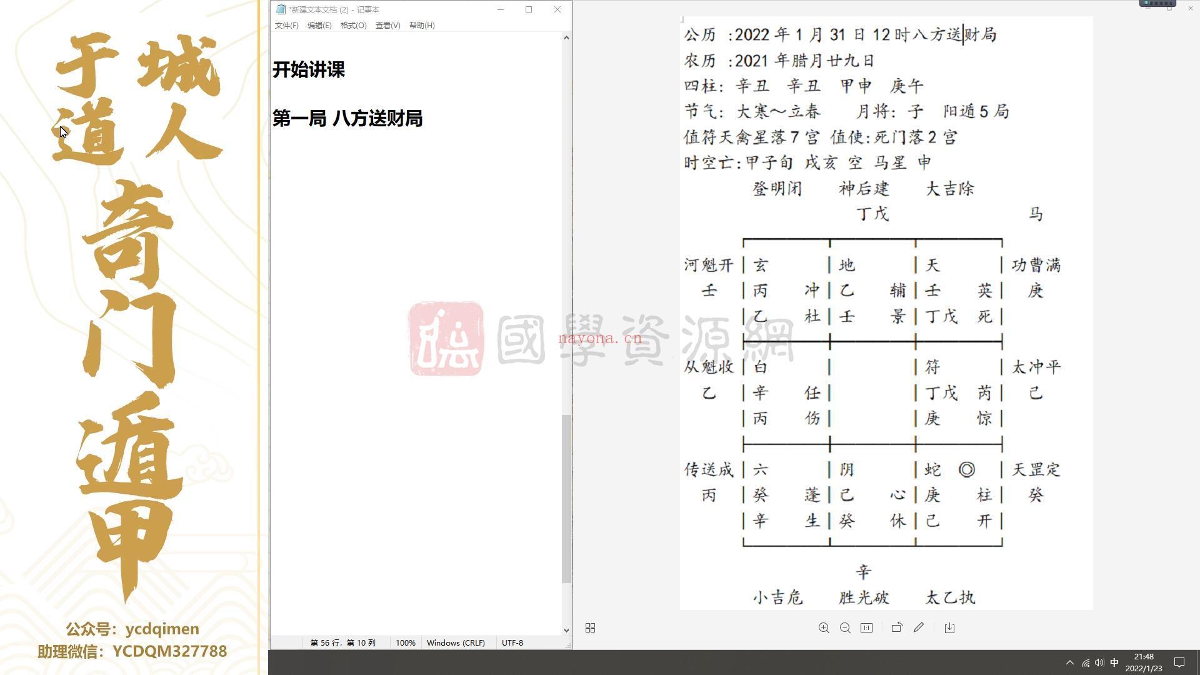Open the pencil edit tool
The width and height of the screenshot is (1200, 675).
point(918,627)
